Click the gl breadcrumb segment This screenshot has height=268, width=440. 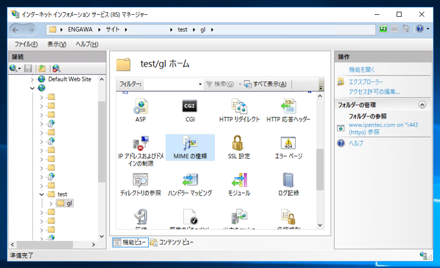(x=203, y=30)
